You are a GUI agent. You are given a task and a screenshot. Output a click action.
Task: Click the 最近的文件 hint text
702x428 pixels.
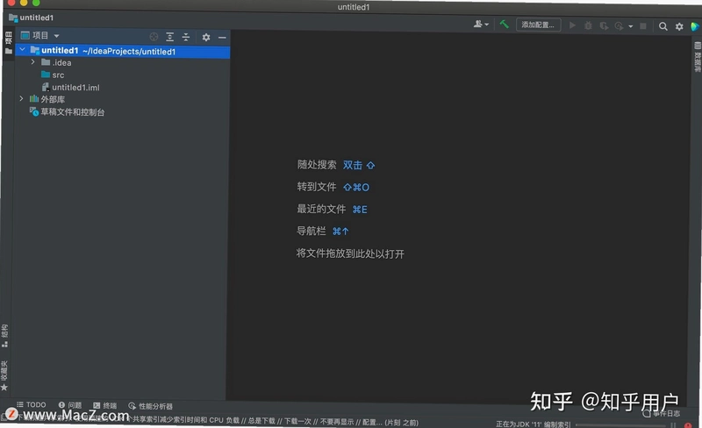321,209
